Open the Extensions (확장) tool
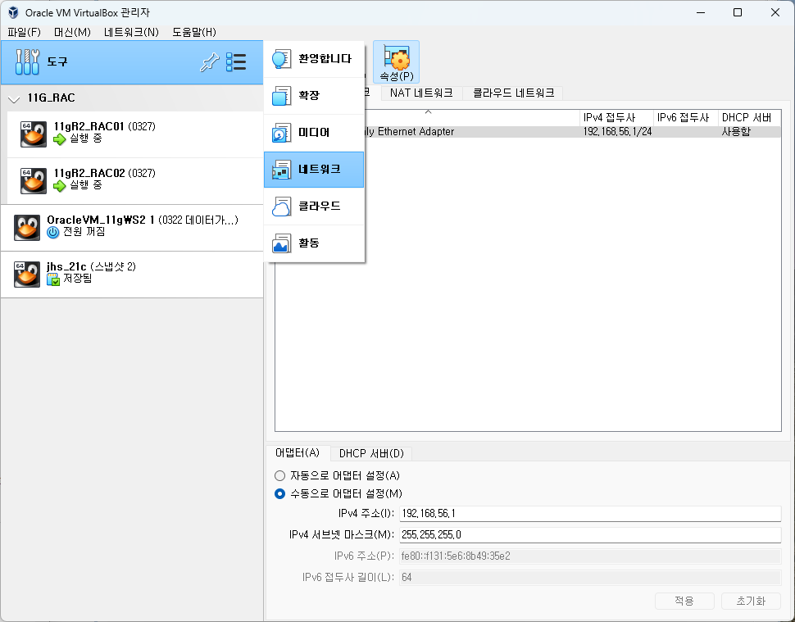The width and height of the screenshot is (795, 622). [314, 96]
